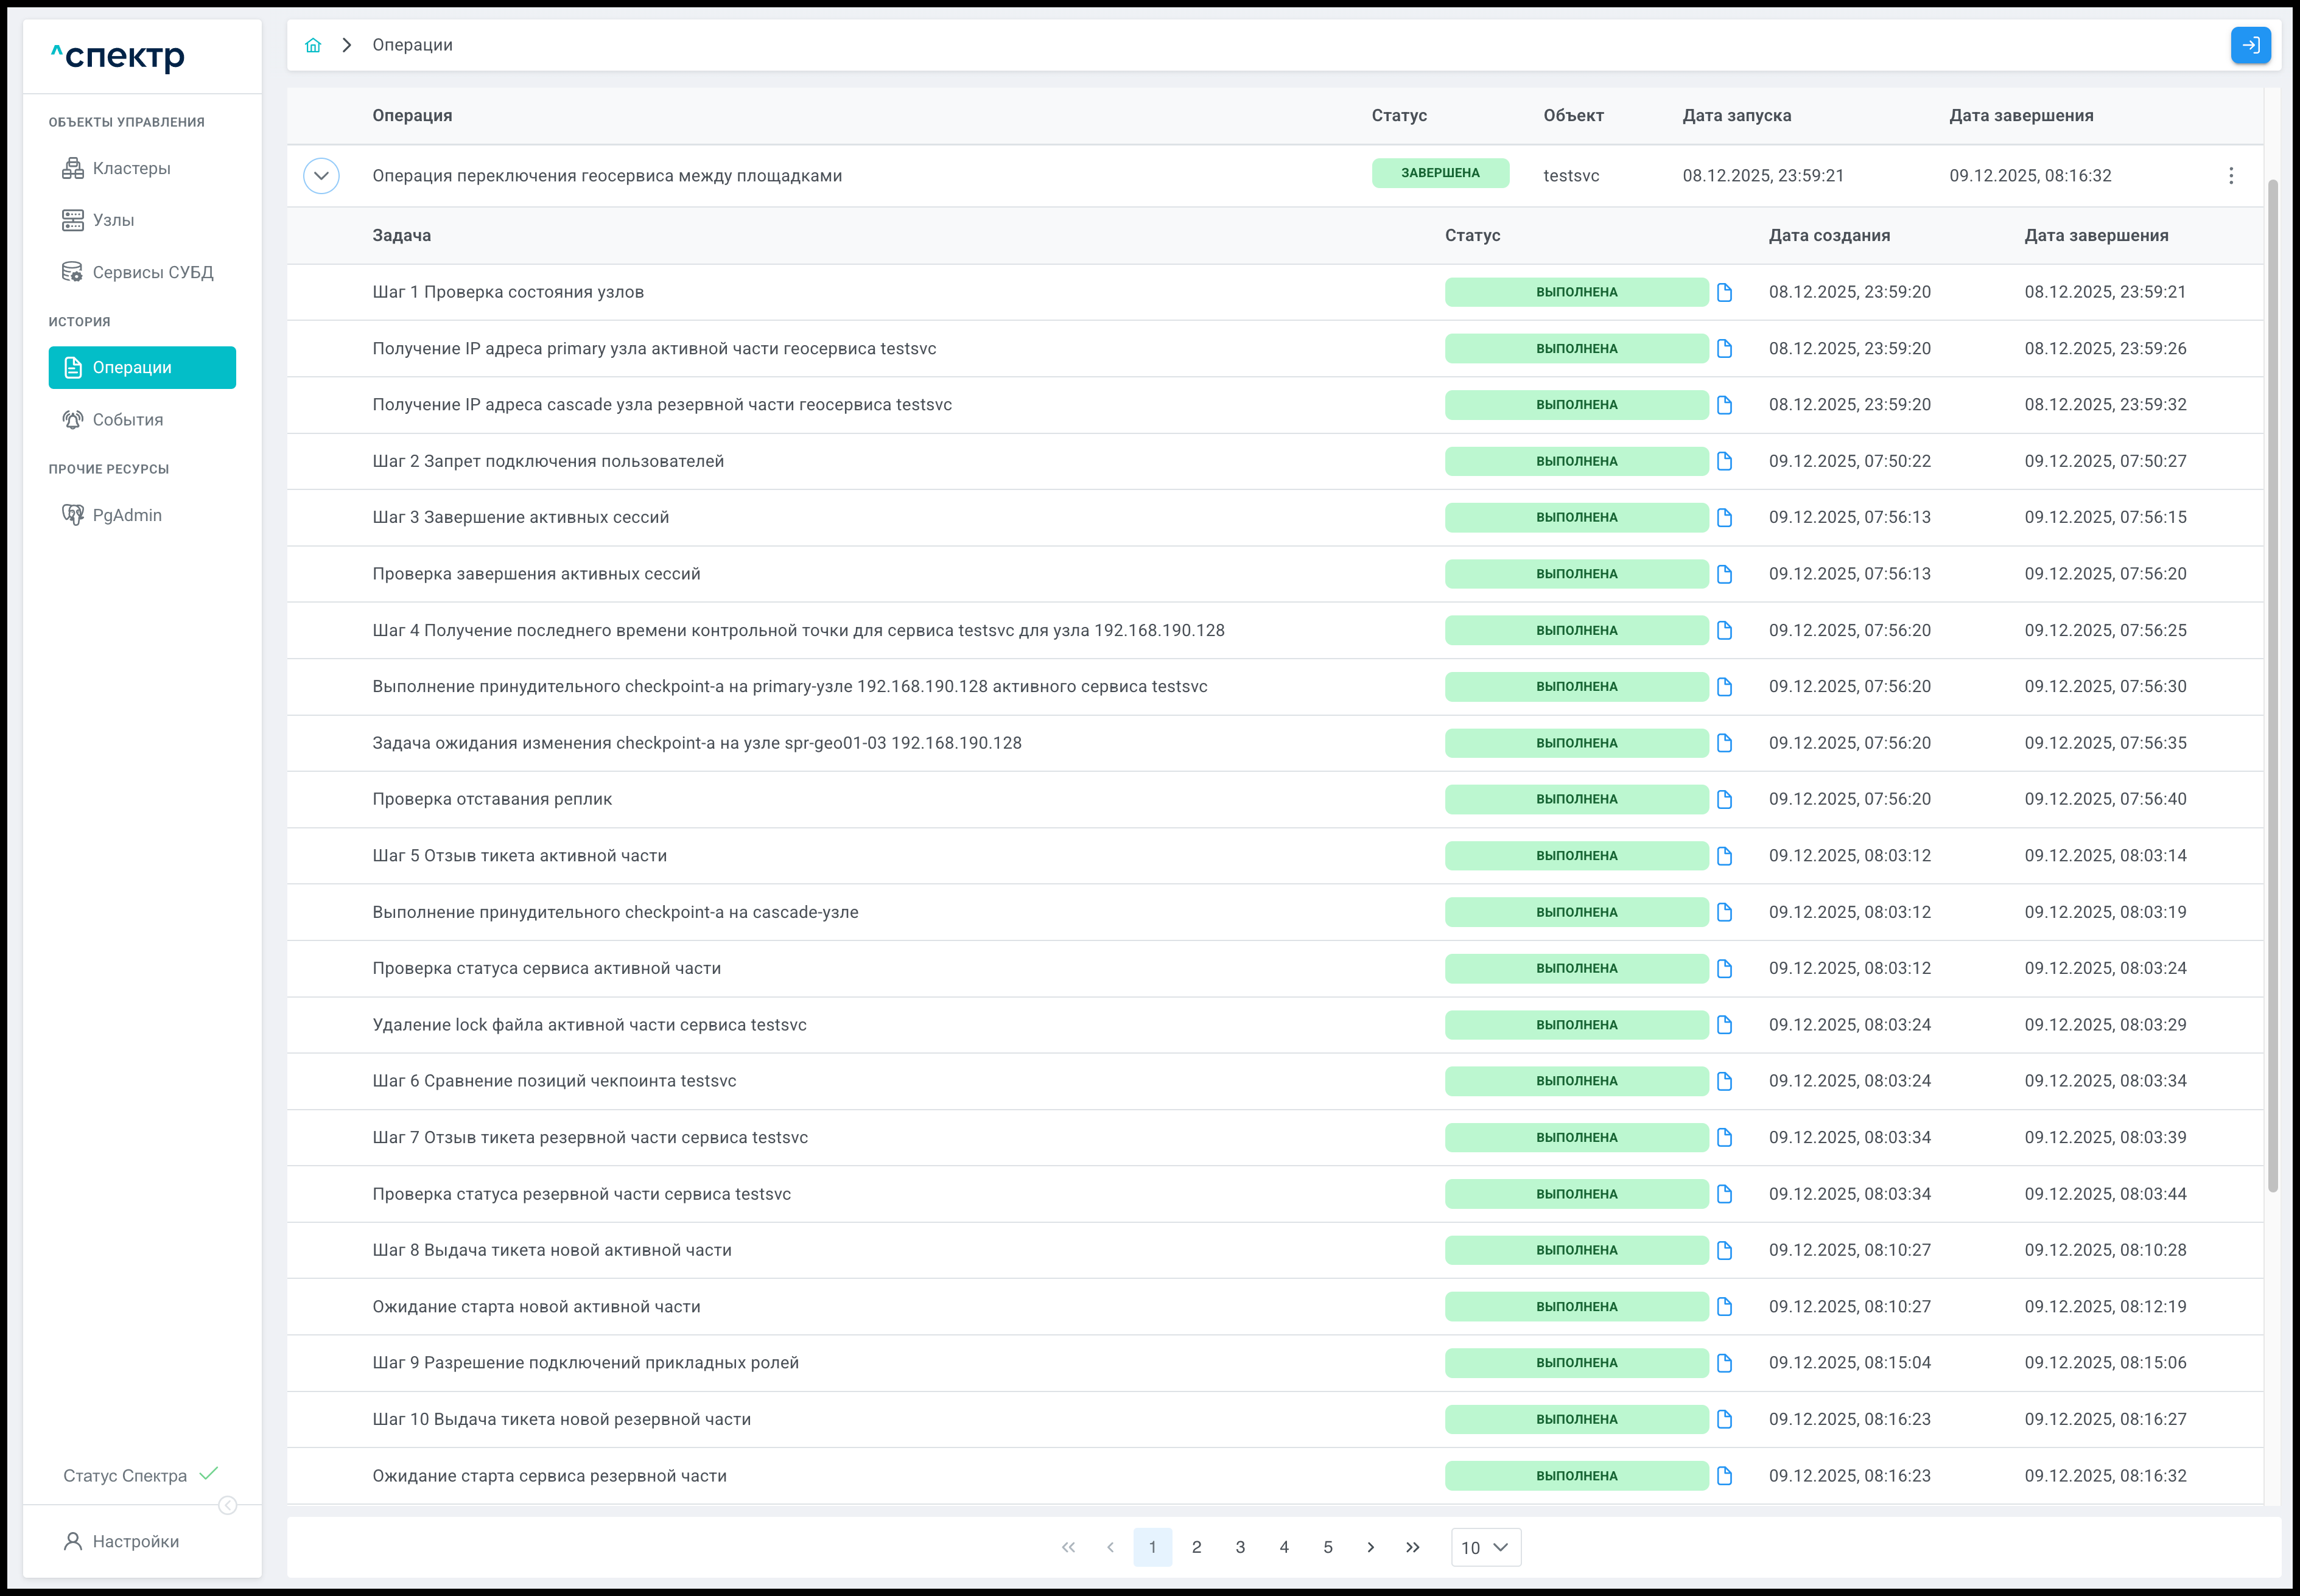The width and height of the screenshot is (2300, 1596).
Task: Click the home breadcrumb icon
Action: coord(313,45)
